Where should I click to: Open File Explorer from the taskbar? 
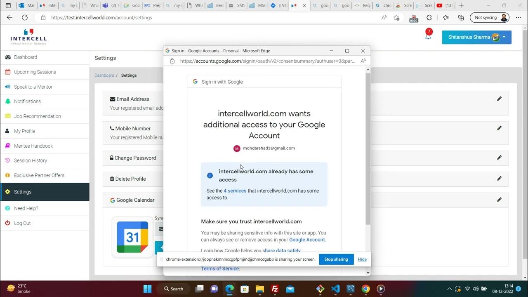[259, 289]
